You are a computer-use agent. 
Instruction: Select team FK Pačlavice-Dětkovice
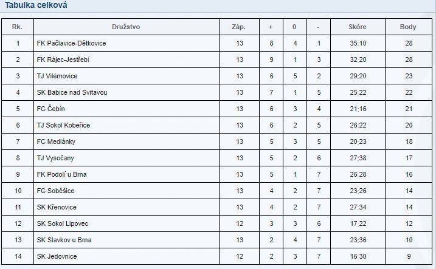(71, 43)
